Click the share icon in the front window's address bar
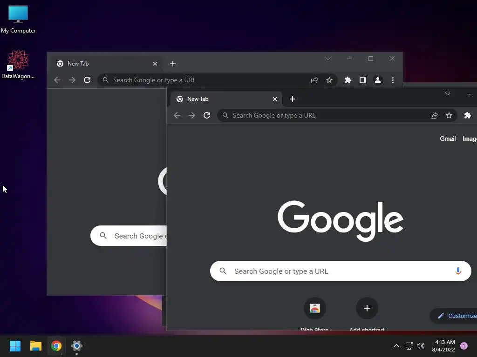Screen dimensions: 477x357 [434, 115]
